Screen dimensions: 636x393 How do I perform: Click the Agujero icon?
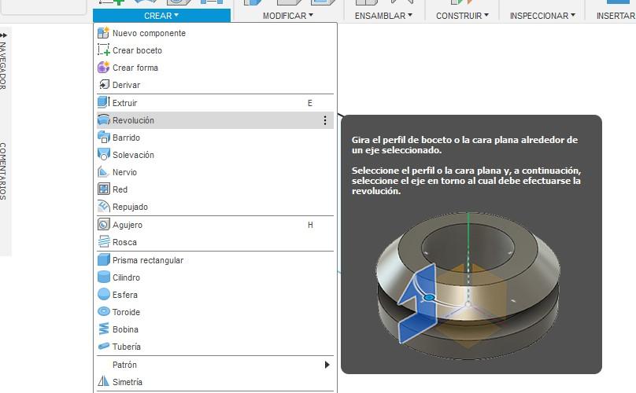pos(103,225)
